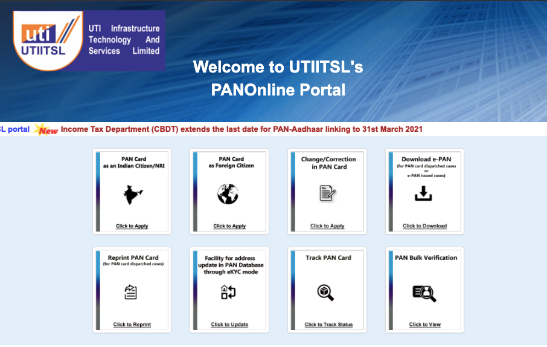The height and width of the screenshot is (347, 547).
Task: Select the 'Track PAN Card' heading
Action: click(x=328, y=258)
